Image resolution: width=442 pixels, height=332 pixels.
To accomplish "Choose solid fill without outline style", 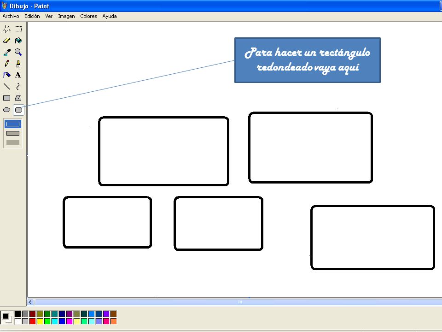I will click(x=13, y=142).
